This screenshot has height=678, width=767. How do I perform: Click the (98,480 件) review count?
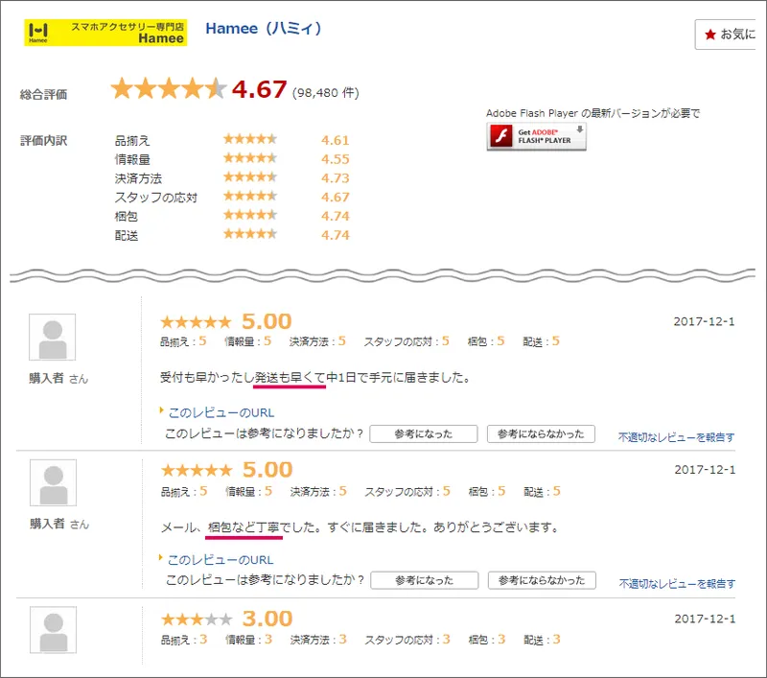point(326,93)
